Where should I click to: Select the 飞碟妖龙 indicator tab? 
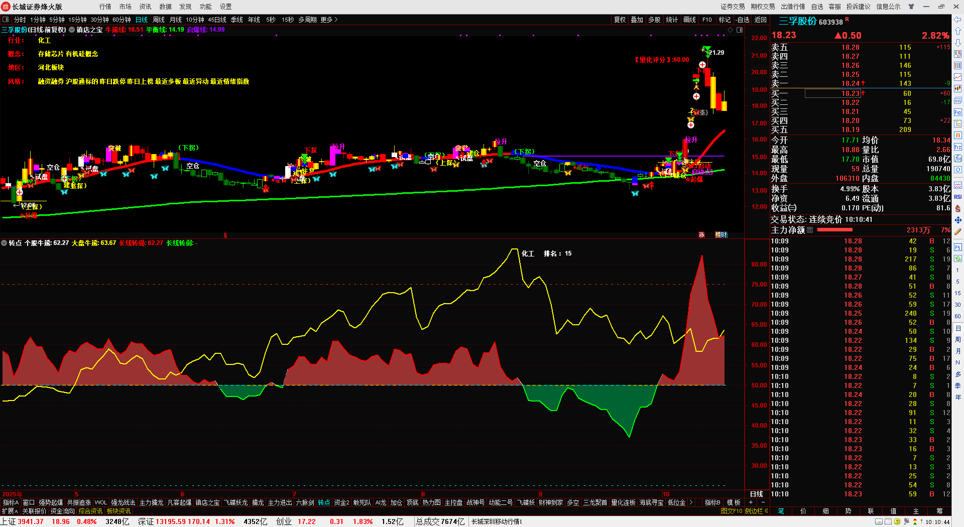pyautogui.click(x=235, y=502)
